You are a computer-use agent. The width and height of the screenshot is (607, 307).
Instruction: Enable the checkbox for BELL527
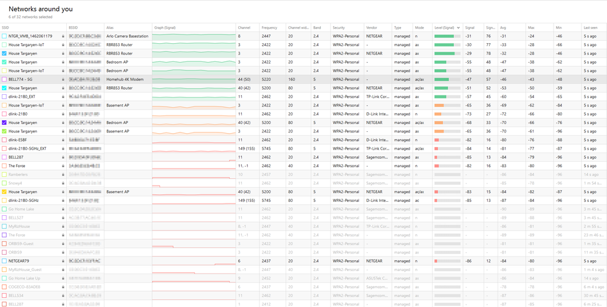click(x=4, y=218)
